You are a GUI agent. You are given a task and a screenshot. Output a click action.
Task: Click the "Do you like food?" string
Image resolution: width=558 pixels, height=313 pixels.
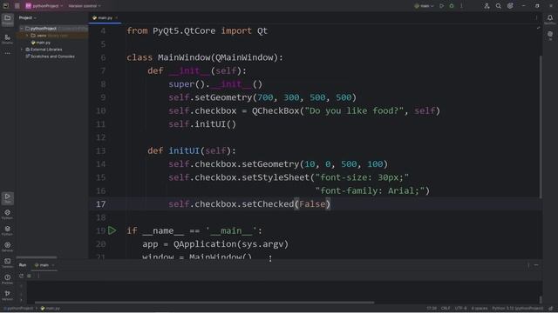point(354,110)
